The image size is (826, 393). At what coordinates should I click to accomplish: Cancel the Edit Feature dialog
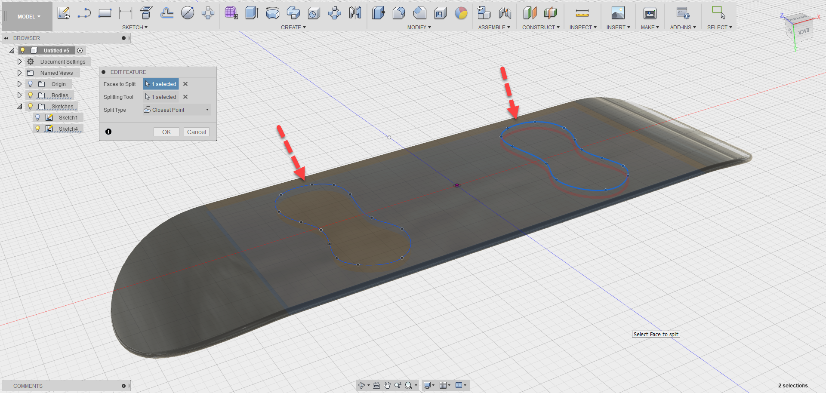196,132
